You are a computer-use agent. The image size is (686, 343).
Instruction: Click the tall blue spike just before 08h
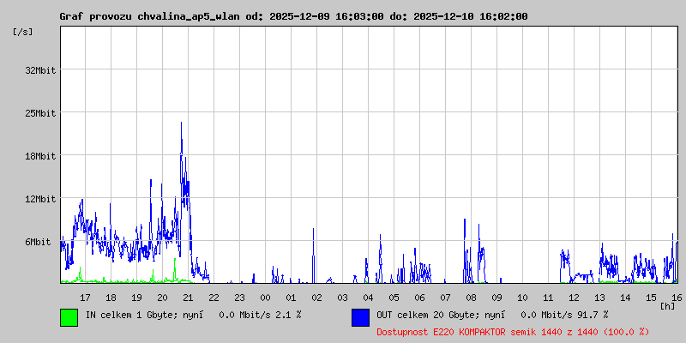pos(465,250)
